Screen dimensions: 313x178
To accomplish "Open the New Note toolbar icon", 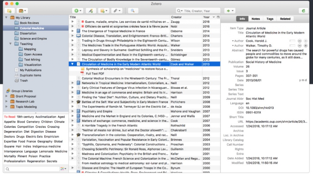I will tap(104, 11).
